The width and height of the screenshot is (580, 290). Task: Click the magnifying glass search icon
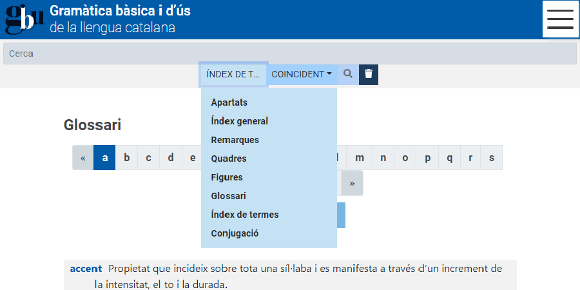coord(348,74)
